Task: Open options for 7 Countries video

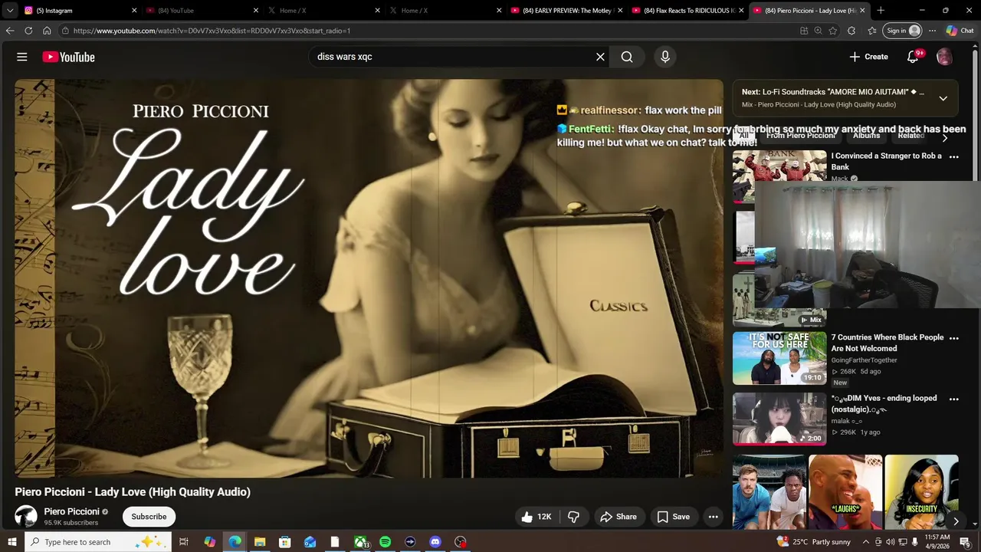Action: tap(954, 338)
